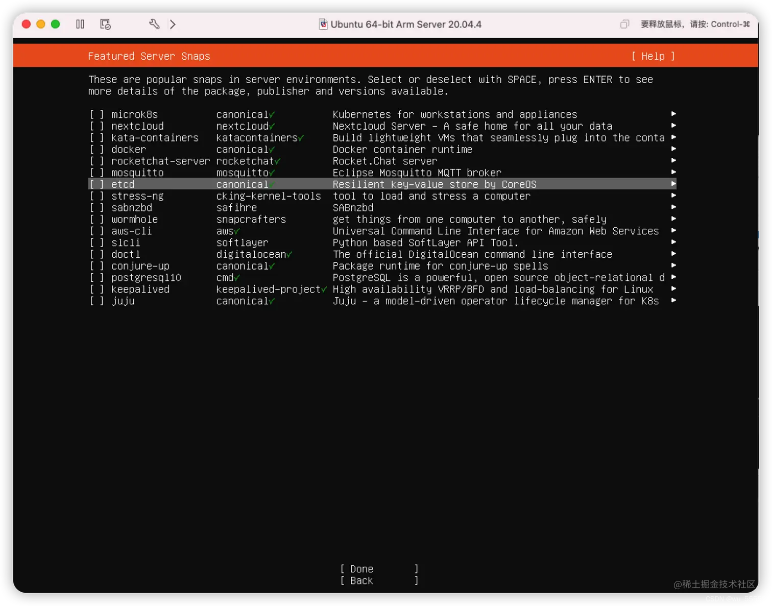Expand details arrow for the juju row
The image size is (772, 606).
(x=673, y=301)
